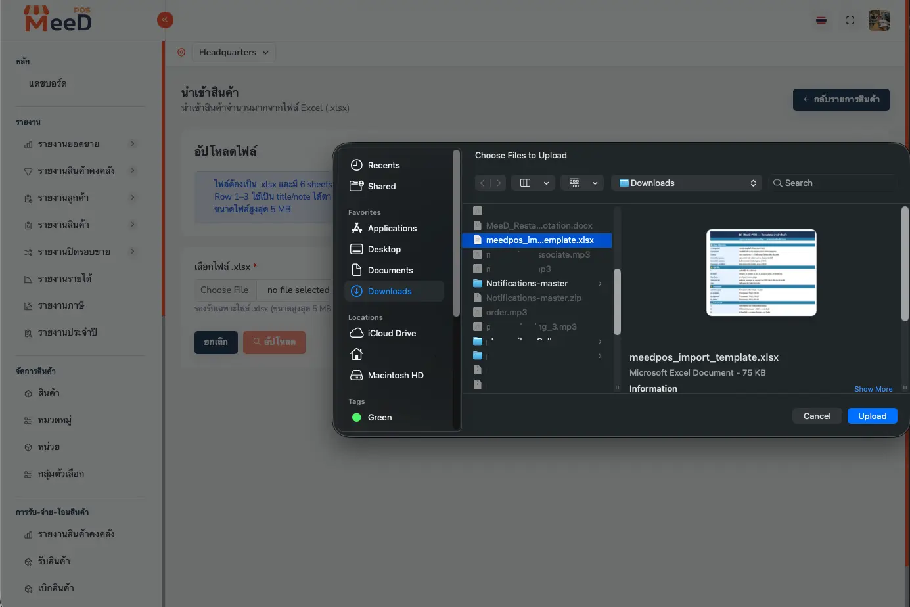Click the chevron next to the column view icon

[546, 183]
